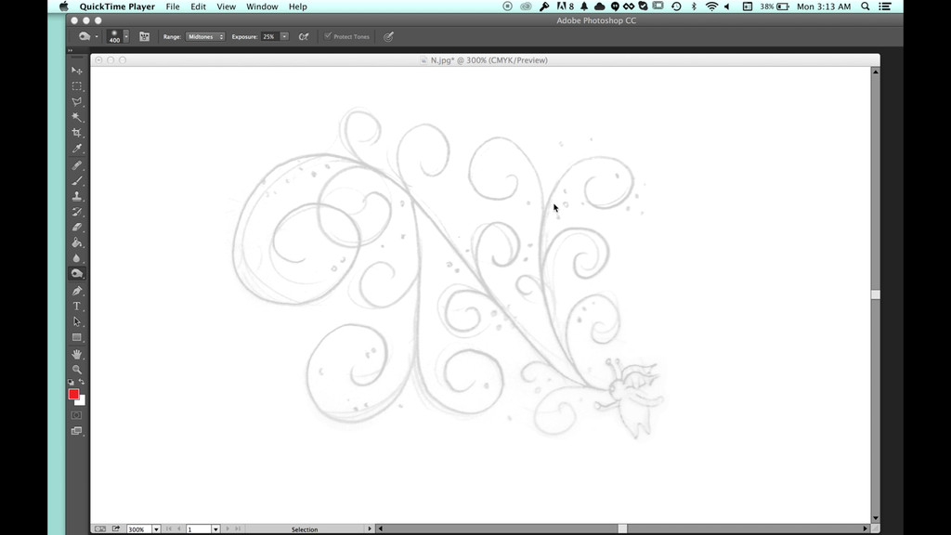Select the Move tool

[x=77, y=71]
